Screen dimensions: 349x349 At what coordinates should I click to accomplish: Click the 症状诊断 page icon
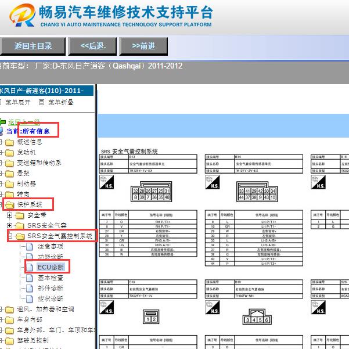pos(30,298)
